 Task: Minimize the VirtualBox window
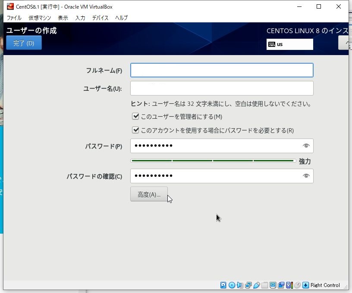[299, 6]
